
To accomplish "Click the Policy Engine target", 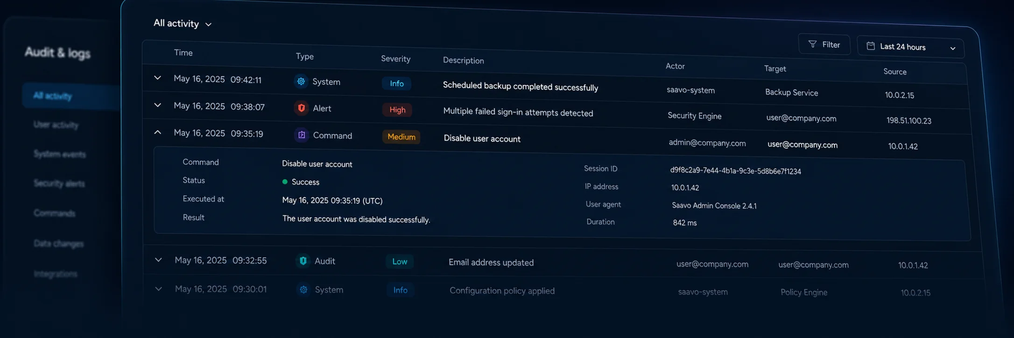I will click(804, 292).
